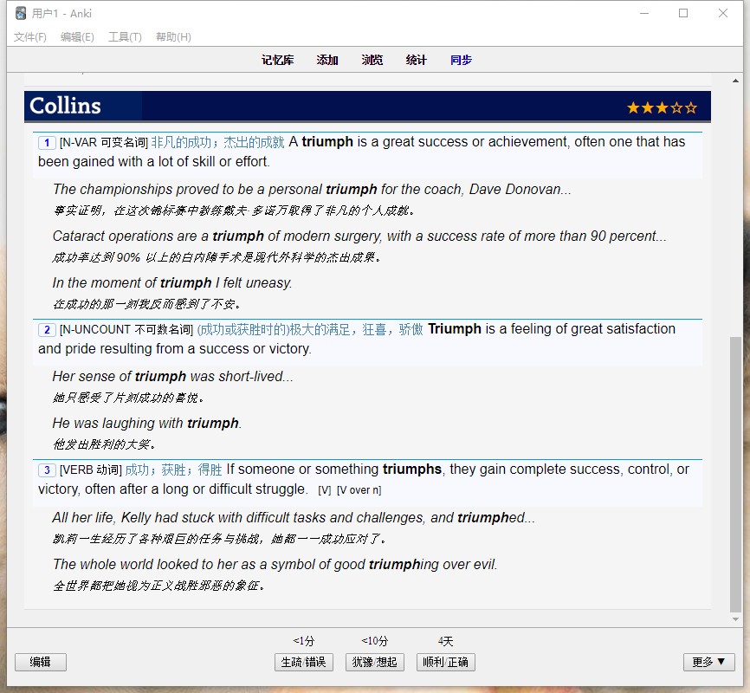Open the 文件(F) menu

tap(29, 37)
